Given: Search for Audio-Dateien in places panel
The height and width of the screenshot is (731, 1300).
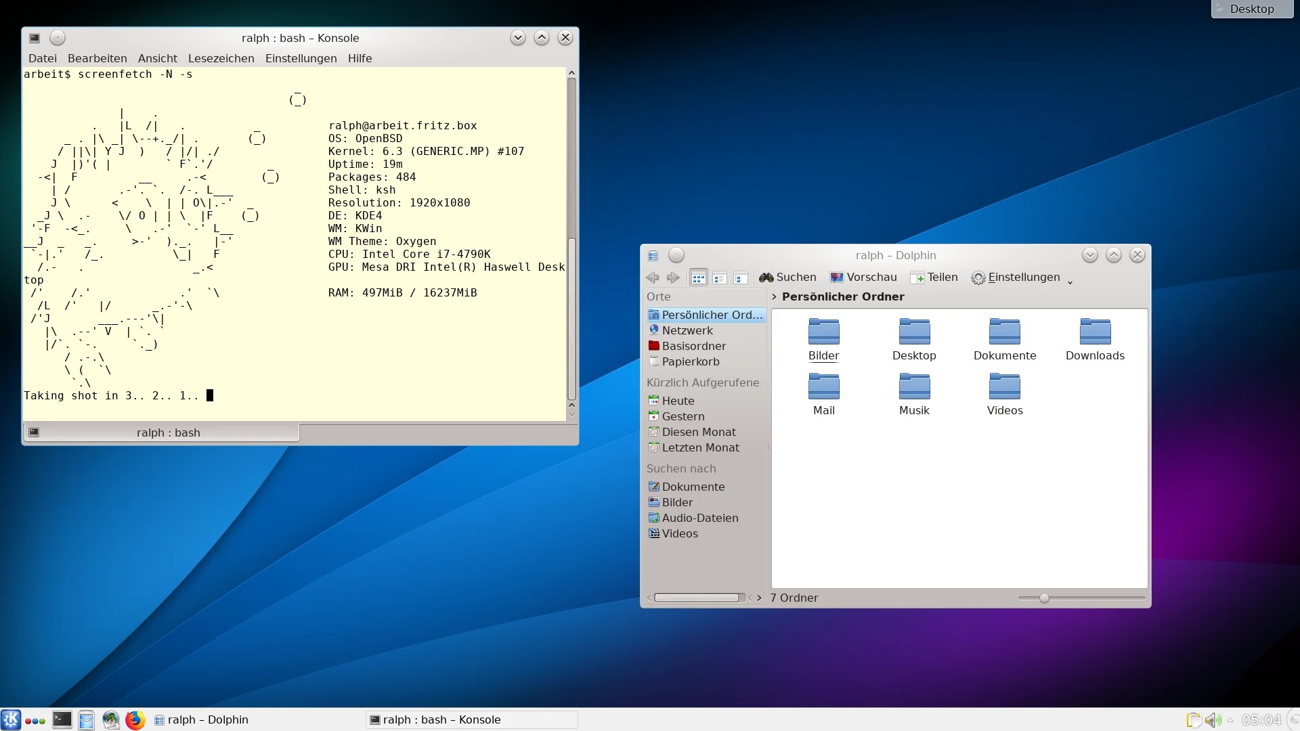Looking at the screenshot, I should click(706, 518).
